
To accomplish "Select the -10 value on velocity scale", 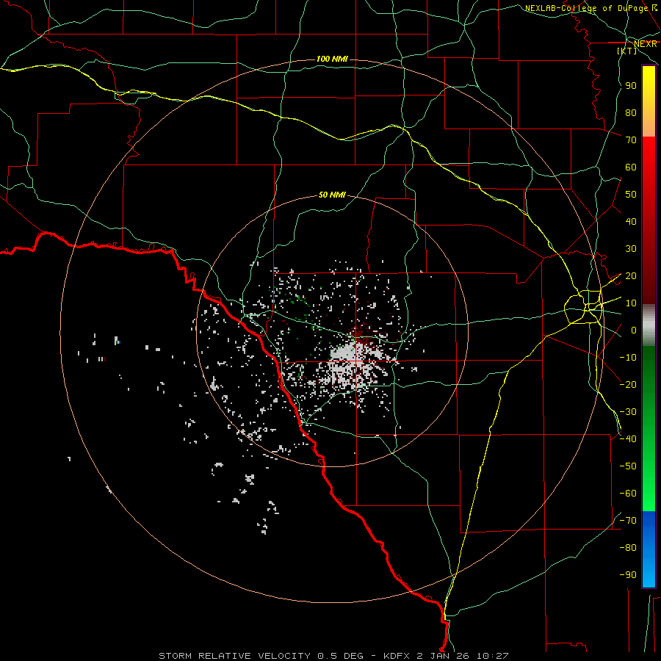I will [628, 358].
